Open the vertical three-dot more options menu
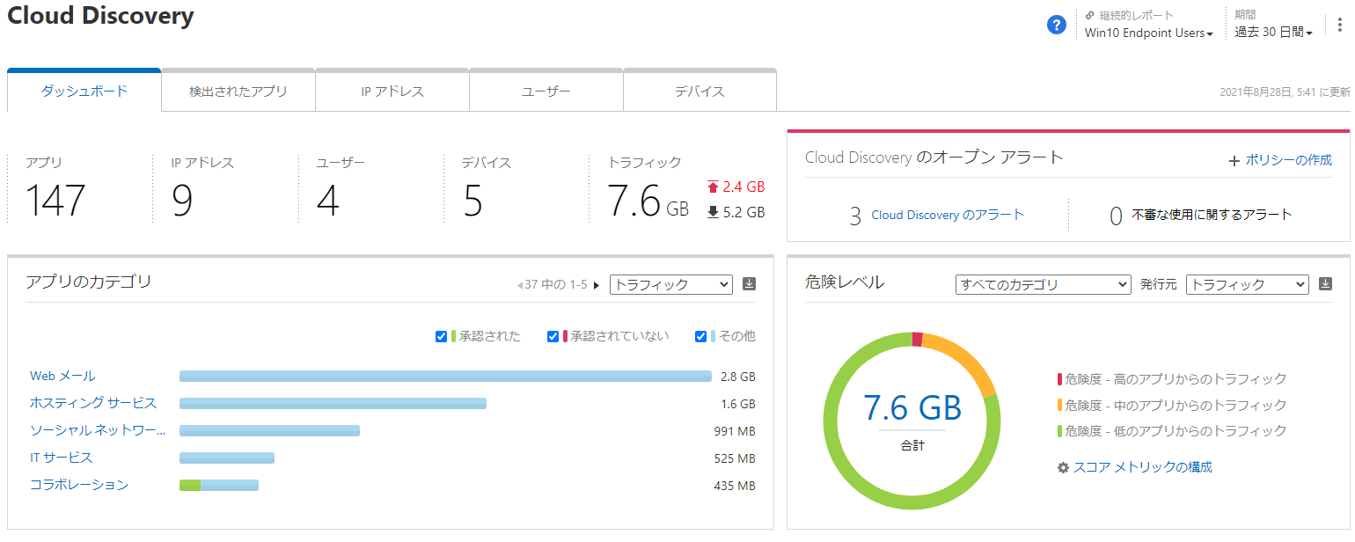1355x542 pixels. point(1340,25)
